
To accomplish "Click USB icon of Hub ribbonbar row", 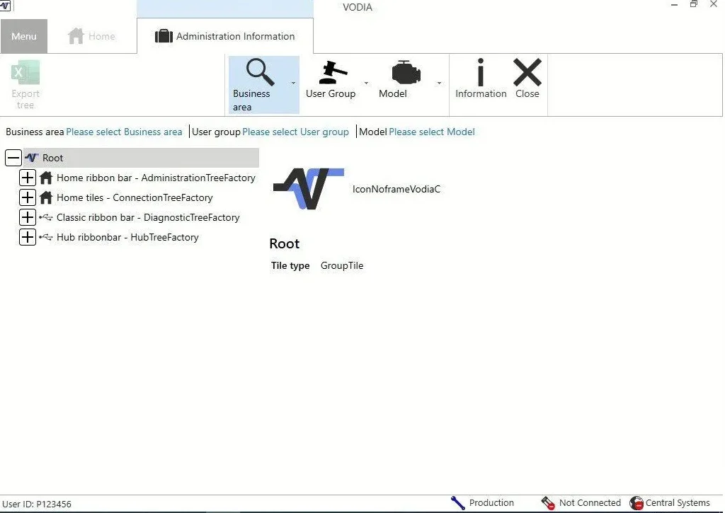I will (46, 237).
